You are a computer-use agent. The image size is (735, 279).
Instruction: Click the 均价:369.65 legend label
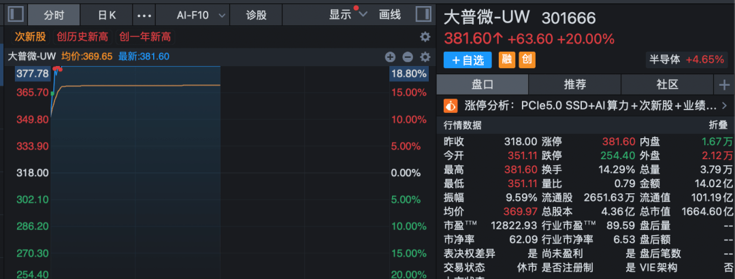point(86,56)
